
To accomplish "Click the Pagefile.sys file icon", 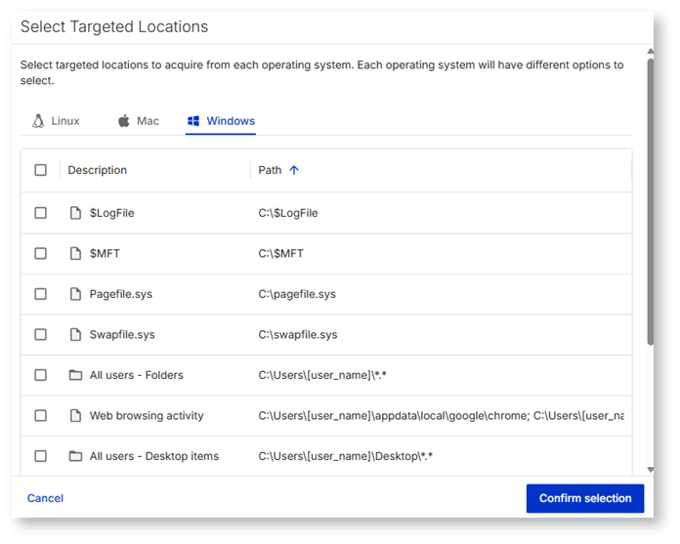I will coord(75,294).
